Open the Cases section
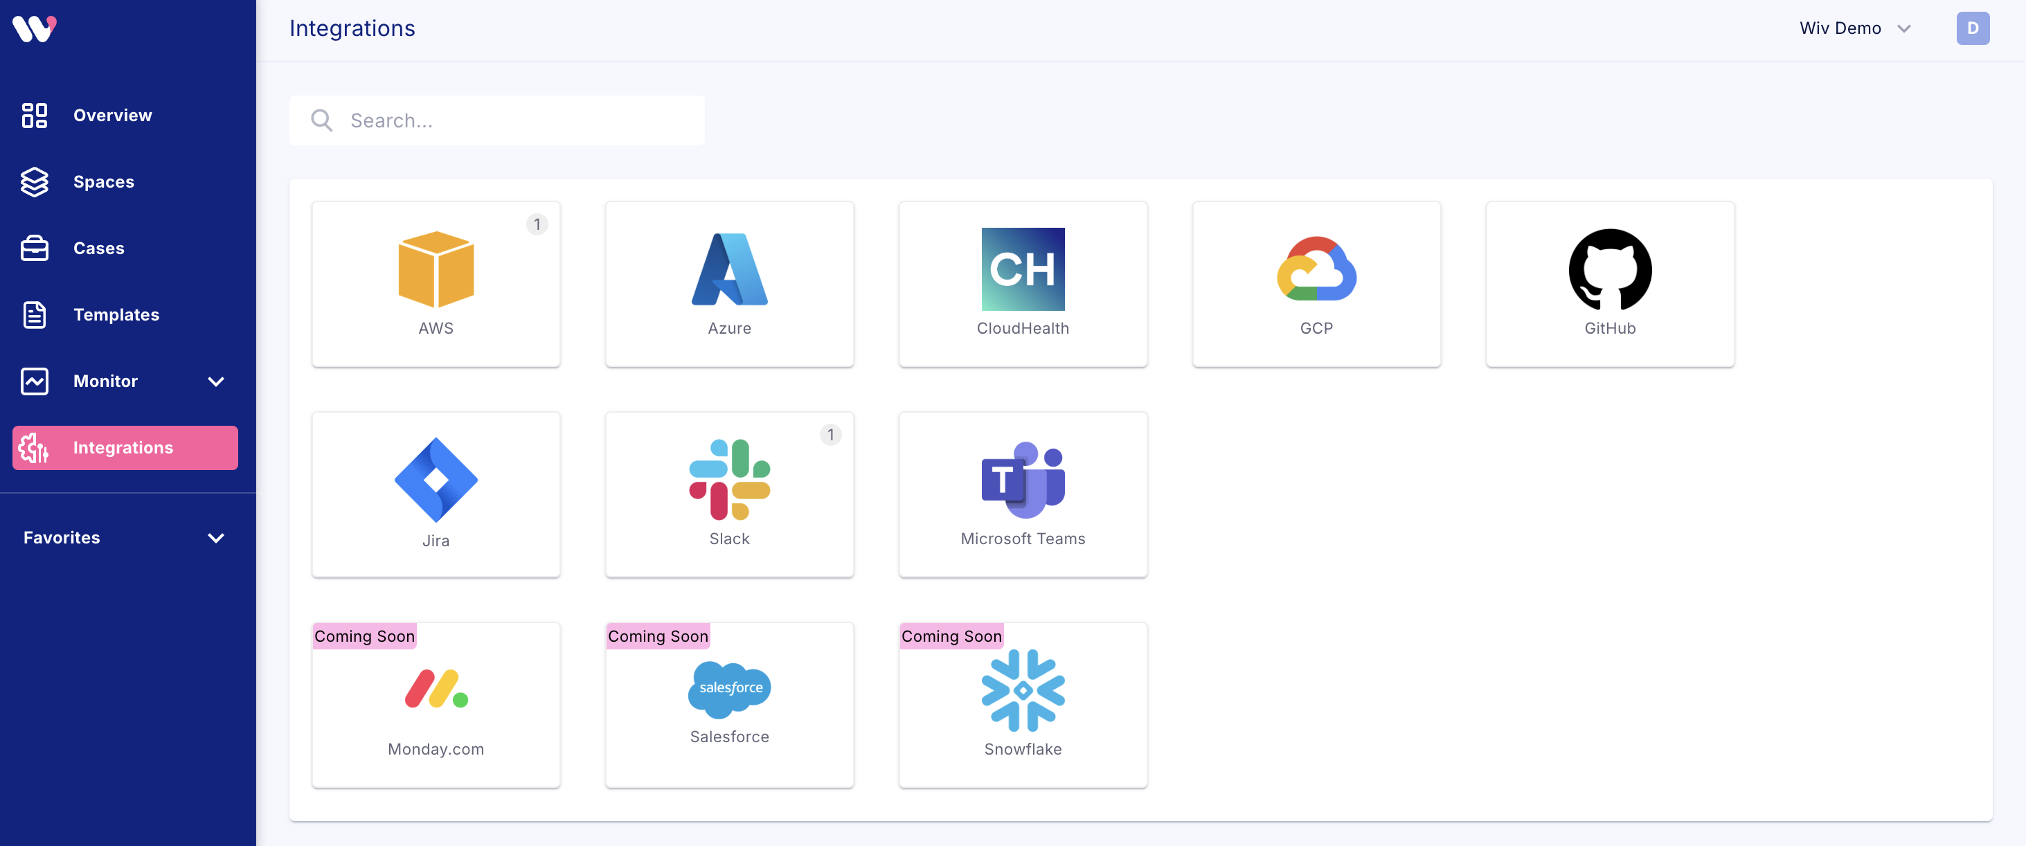This screenshot has height=846, width=2026. [98, 249]
